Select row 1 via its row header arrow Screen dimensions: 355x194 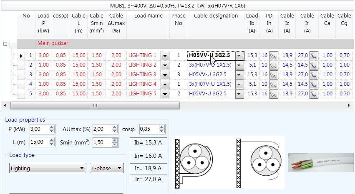tap(21, 55)
